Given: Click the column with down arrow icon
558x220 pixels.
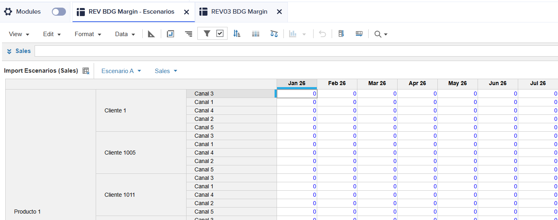Looking at the screenshot, I should 341,34.
